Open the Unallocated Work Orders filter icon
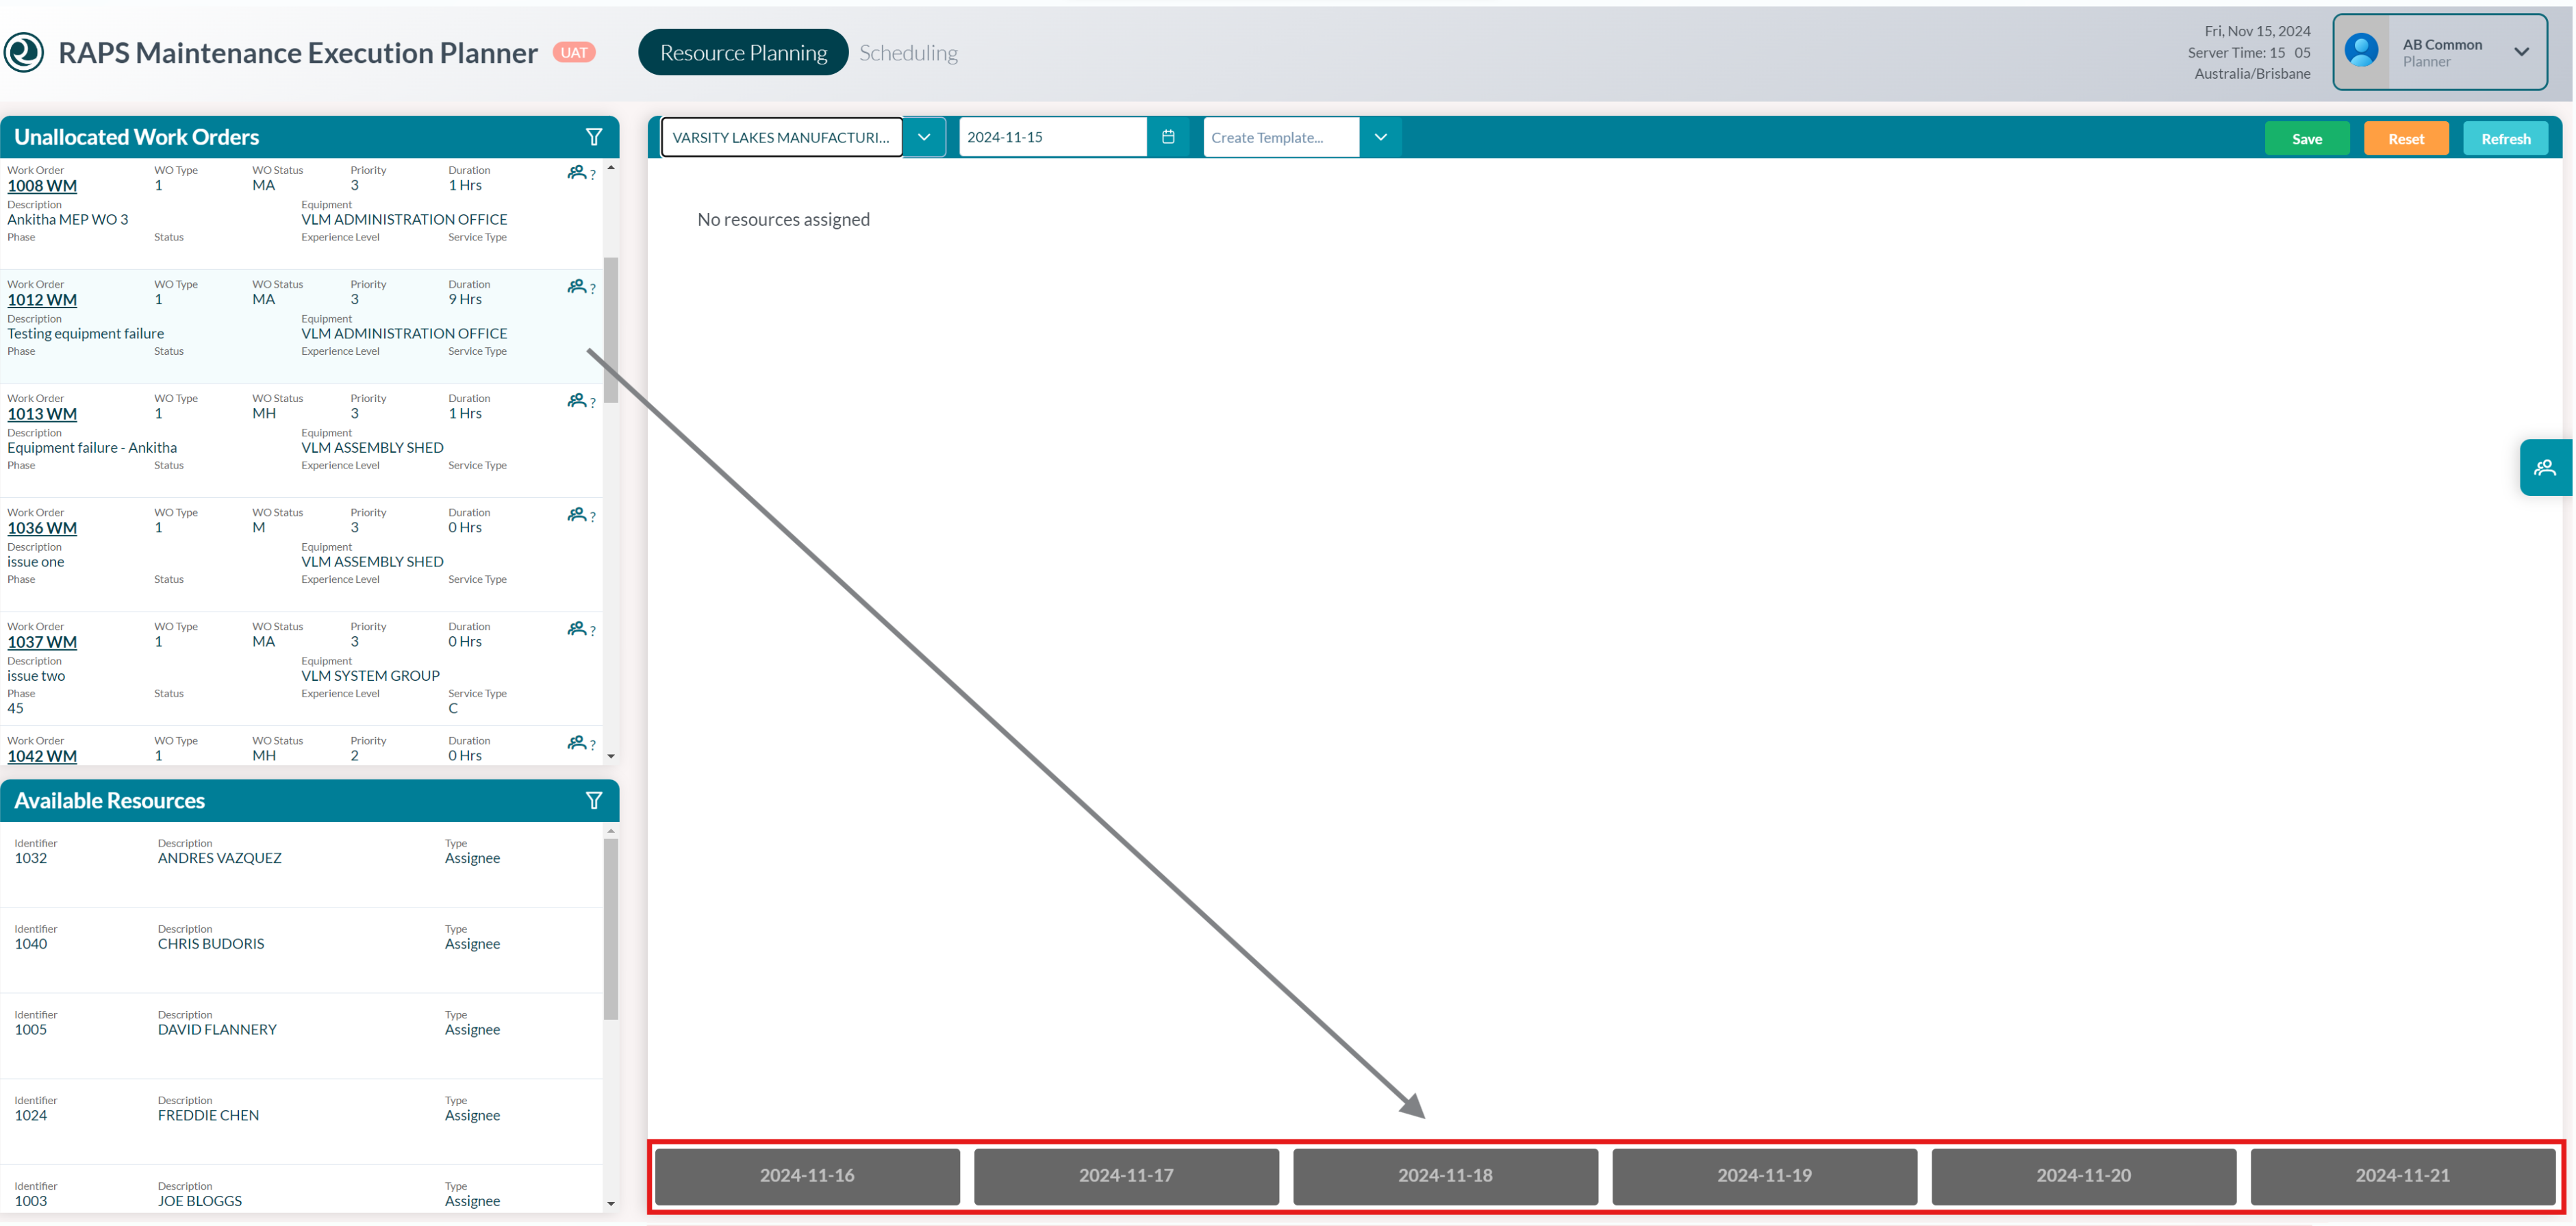 coord(593,137)
